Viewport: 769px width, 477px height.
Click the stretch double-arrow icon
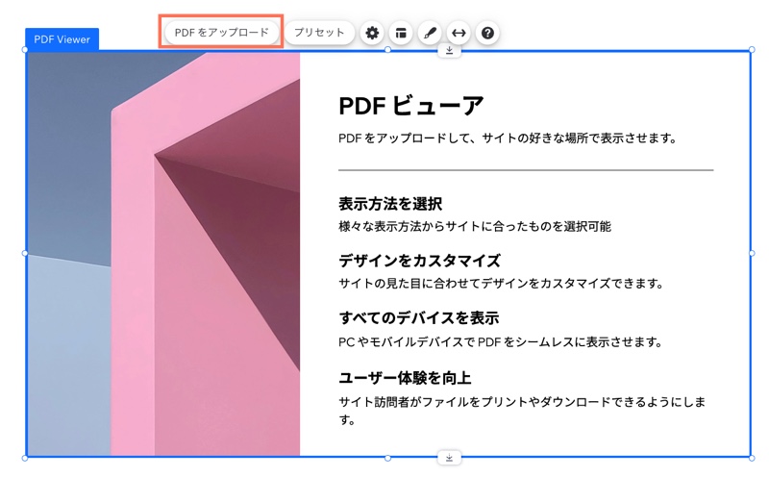coord(459,33)
